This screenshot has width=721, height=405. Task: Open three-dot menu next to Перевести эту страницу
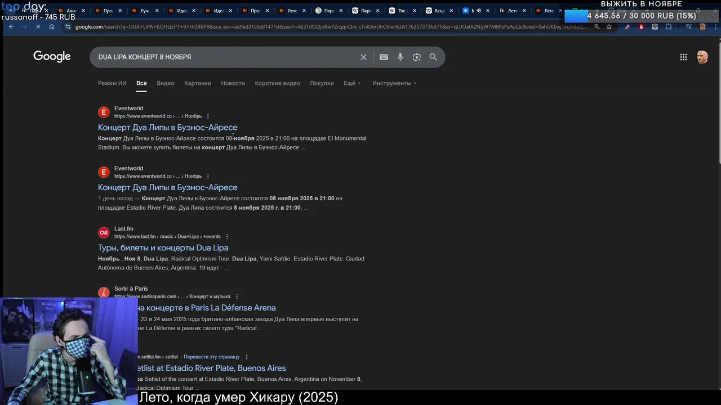[x=246, y=357]
